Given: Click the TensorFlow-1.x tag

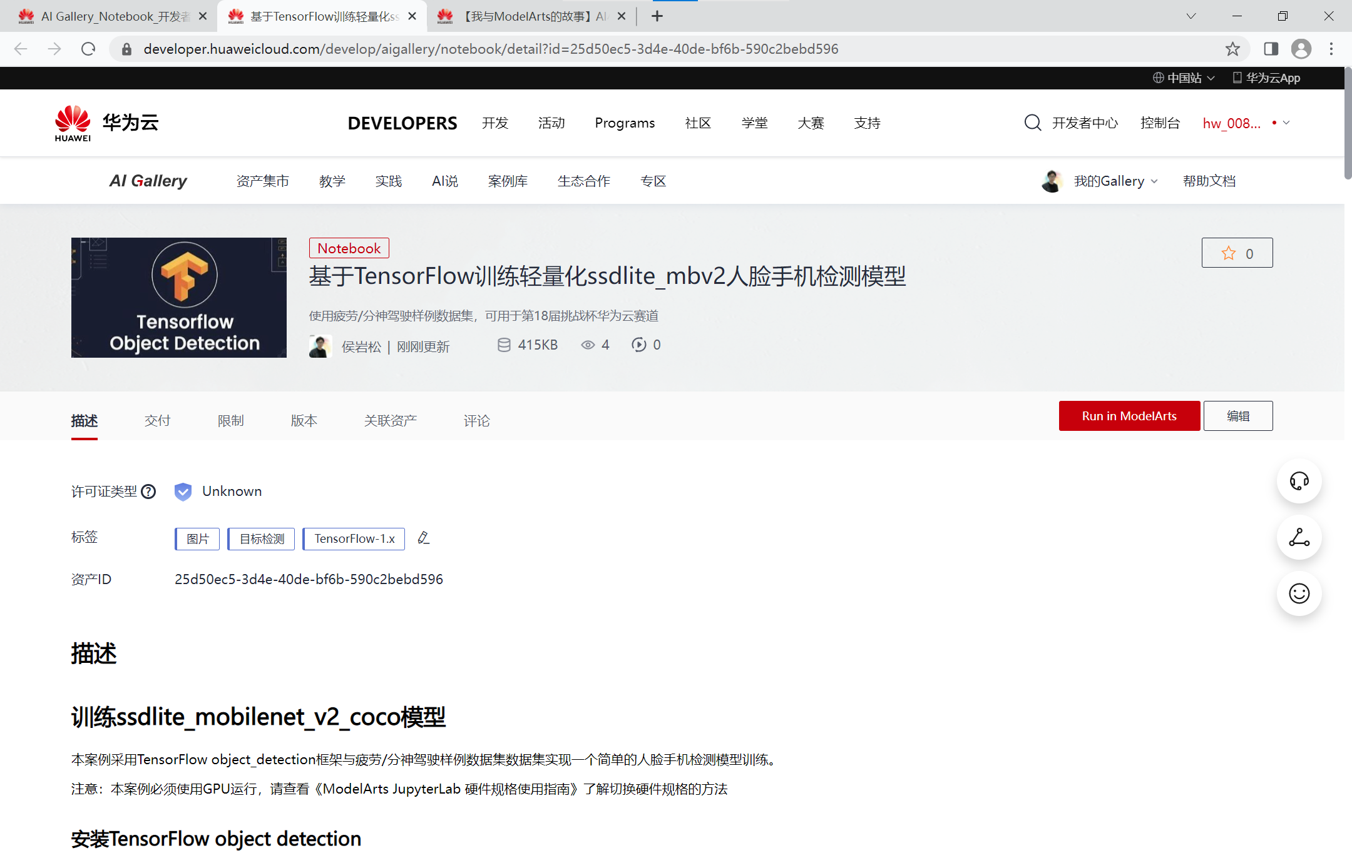Looking at the screenshot, I should (354, 538).
